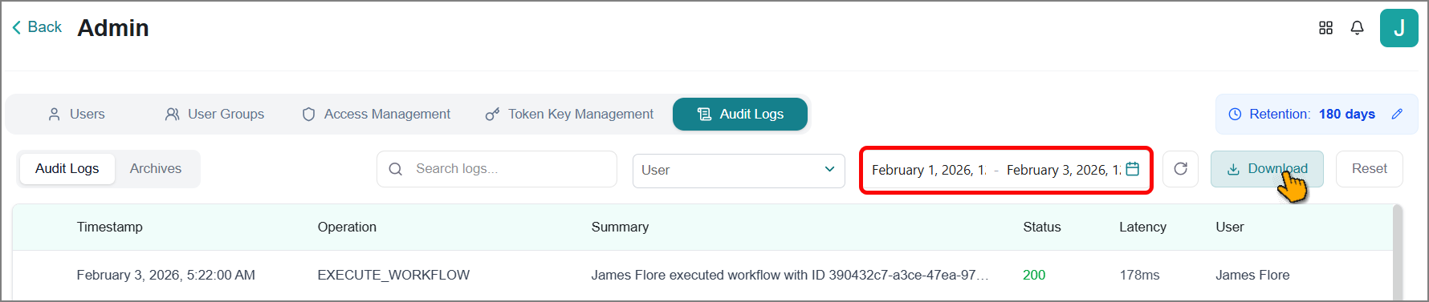1429x302 pixels.
Task: Click the 200 status value
Action: (x=1034, y=276)
